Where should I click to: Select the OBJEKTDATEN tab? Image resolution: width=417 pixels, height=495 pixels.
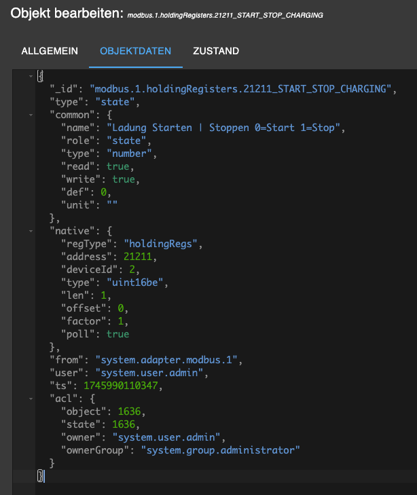(135, 51)
